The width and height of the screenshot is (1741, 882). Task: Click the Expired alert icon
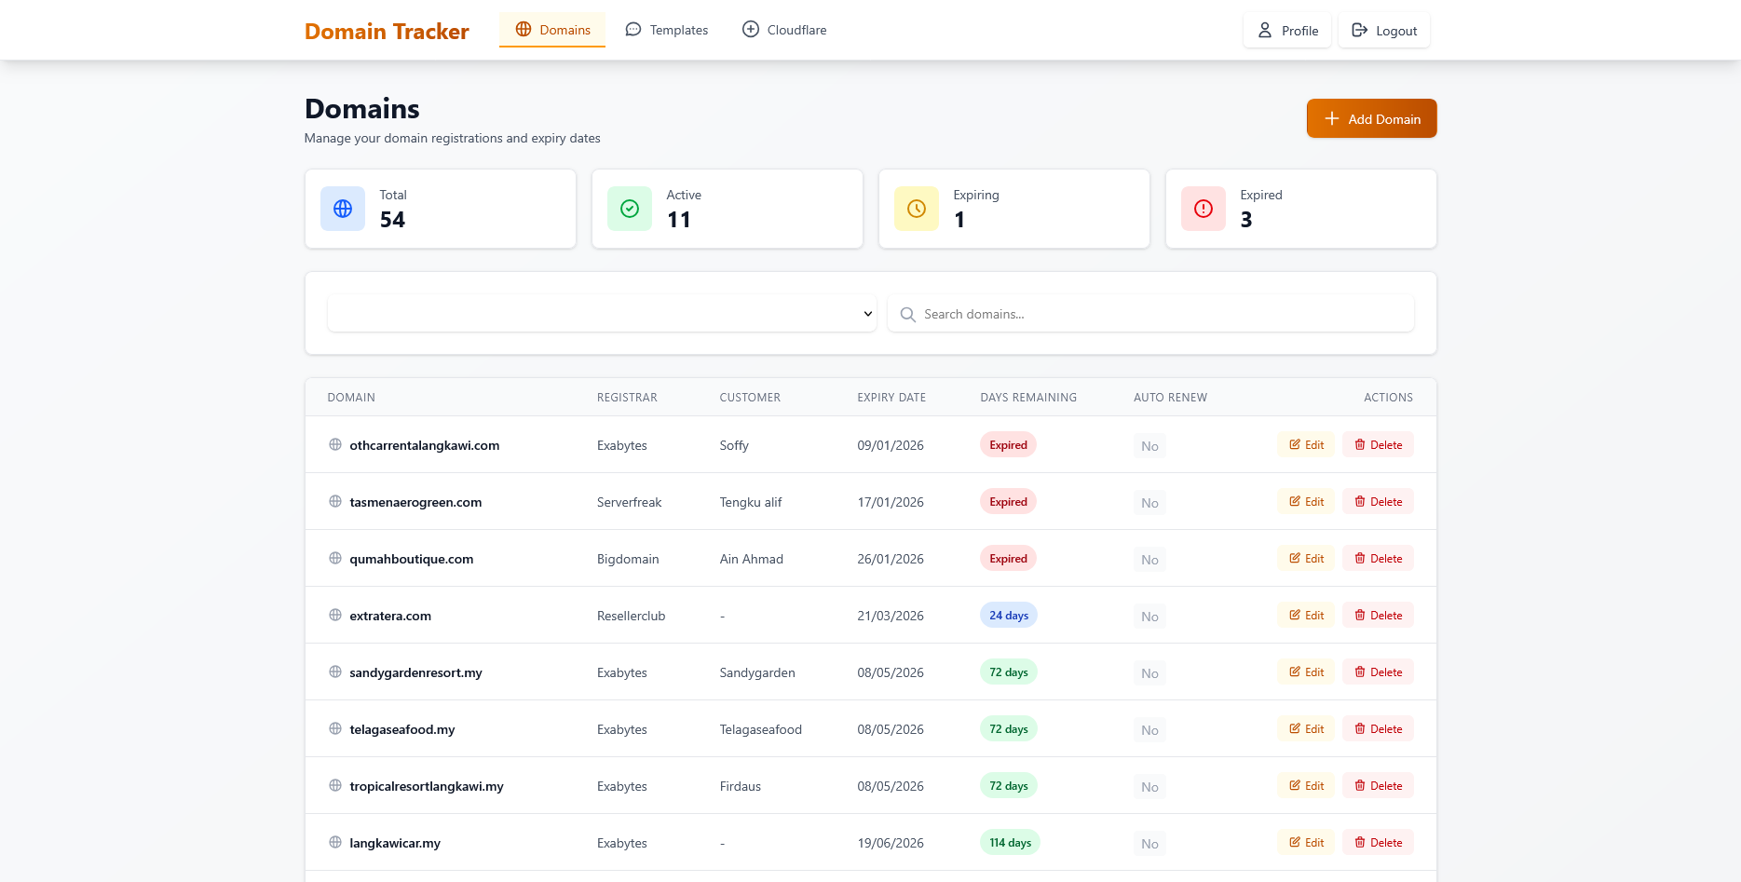(1203, 209)
